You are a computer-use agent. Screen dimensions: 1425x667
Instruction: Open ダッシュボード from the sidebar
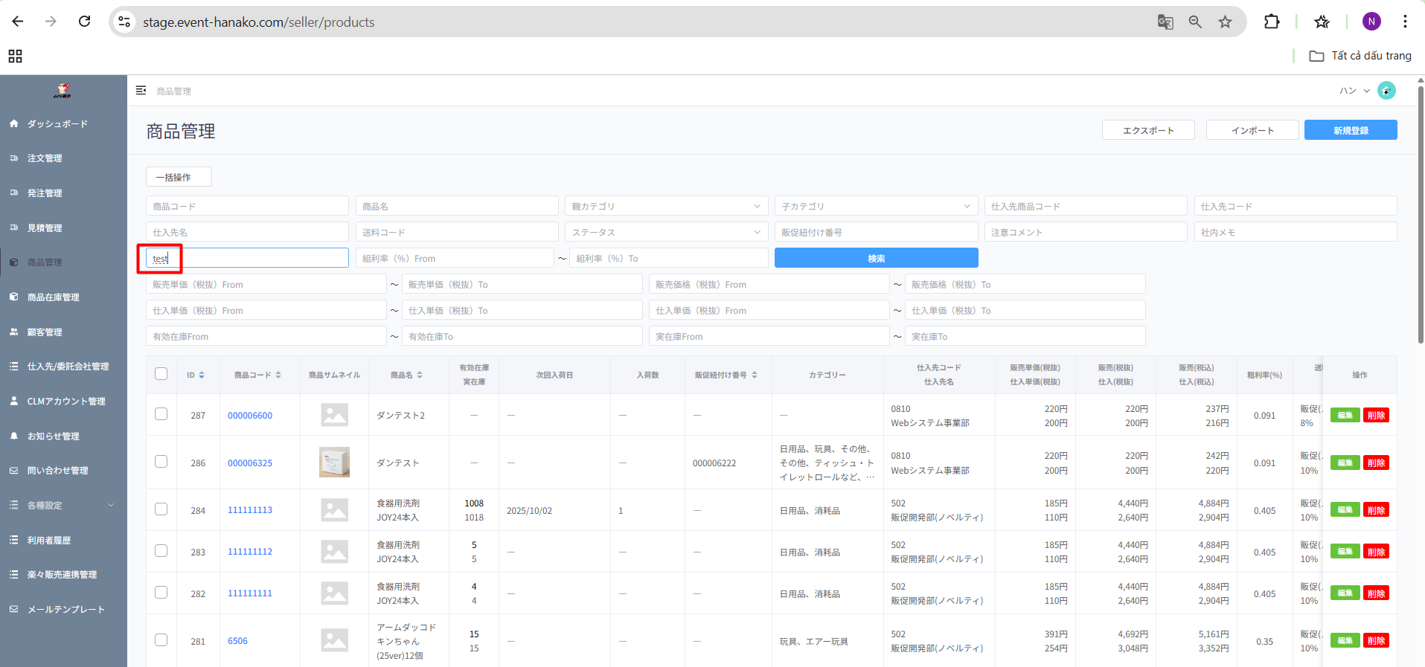tap(57, 124)
